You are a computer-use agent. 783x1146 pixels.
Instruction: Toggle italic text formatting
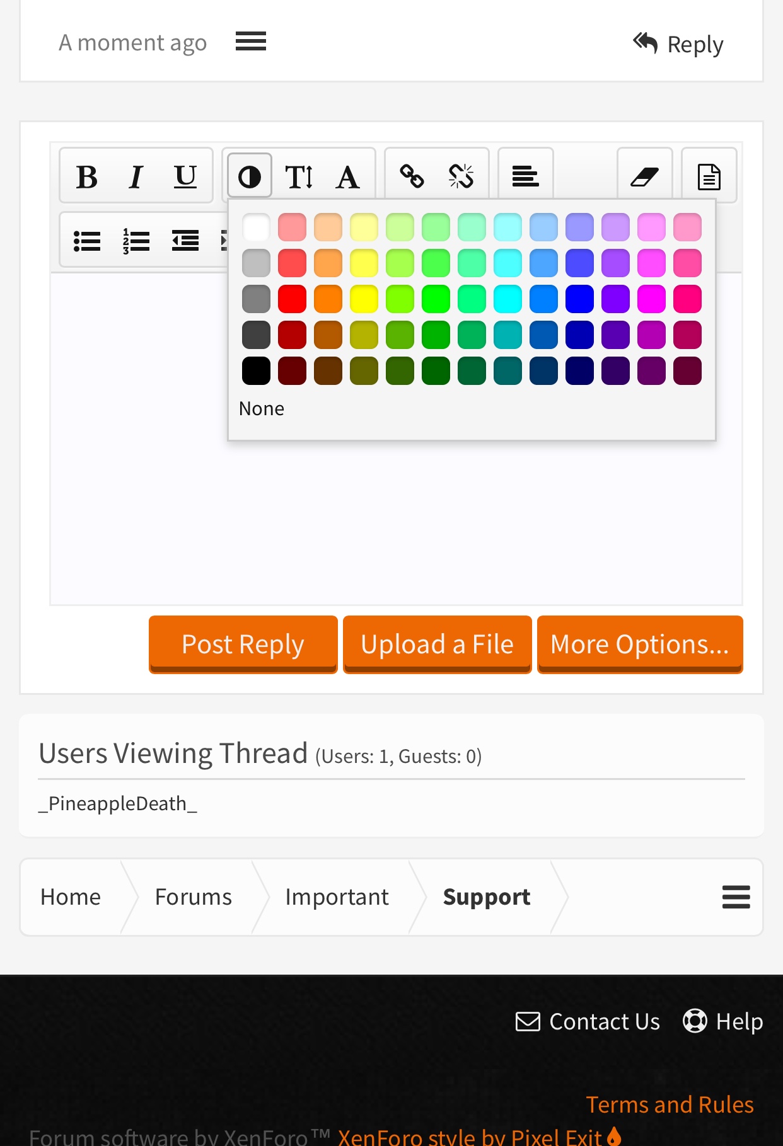point(136,176)
